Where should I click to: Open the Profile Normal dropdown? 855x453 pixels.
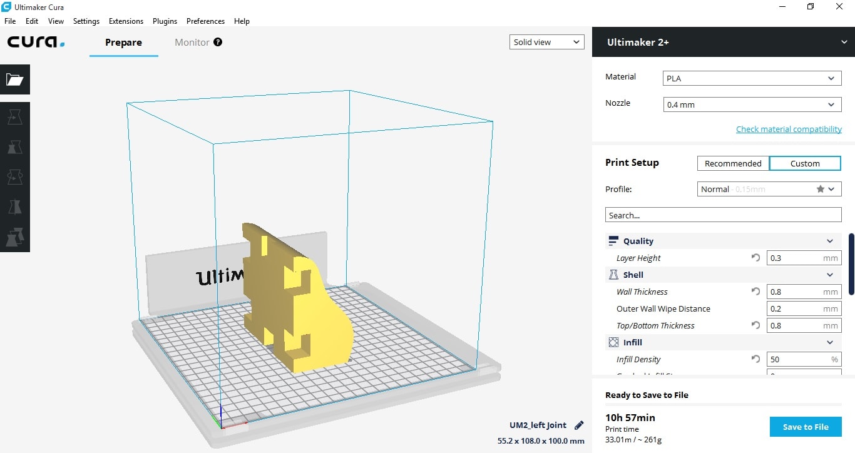(769, 189)
